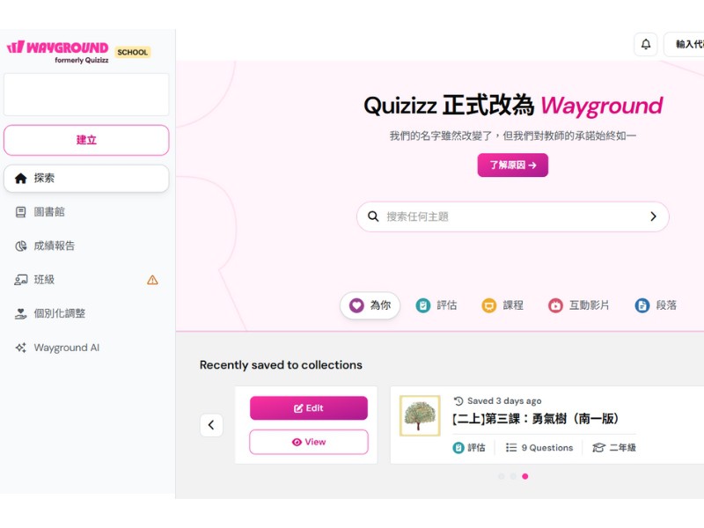
Task: Select the second carousel dot
Action: tap(513, 476)
